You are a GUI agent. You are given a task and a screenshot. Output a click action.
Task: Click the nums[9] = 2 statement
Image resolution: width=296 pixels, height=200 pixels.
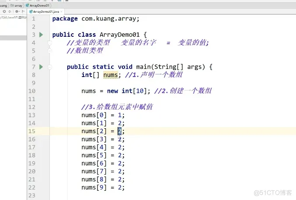[103, 187]
